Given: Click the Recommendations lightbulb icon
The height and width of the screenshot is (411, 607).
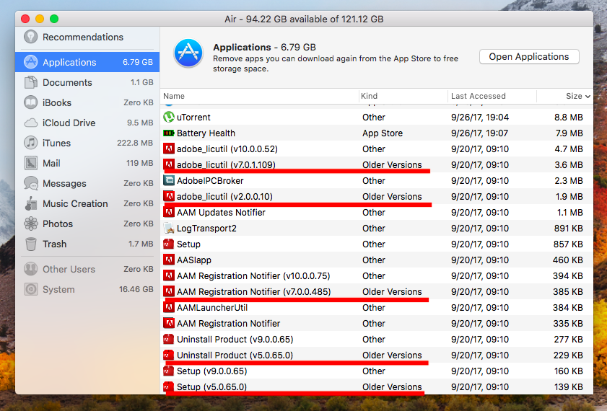Looking at the screenshot, I should (x=30, y=37).
